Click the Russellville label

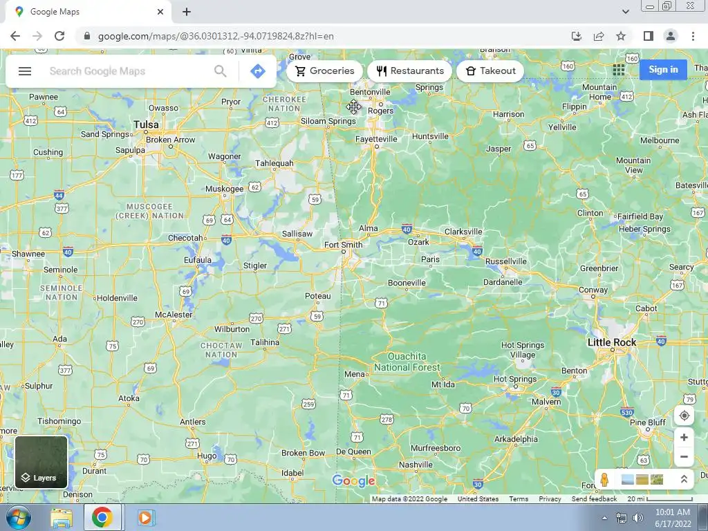coord(505,261)
